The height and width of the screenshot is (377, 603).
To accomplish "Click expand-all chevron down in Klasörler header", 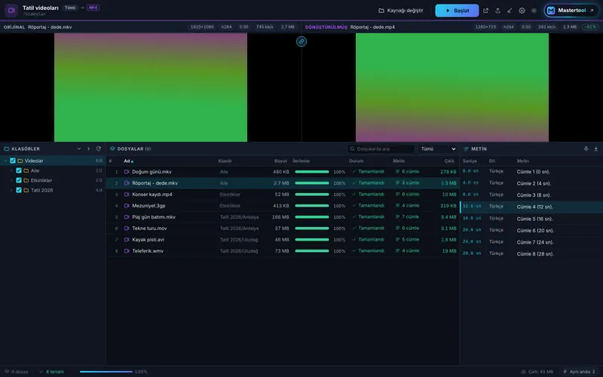I will (x=79, y=149).
